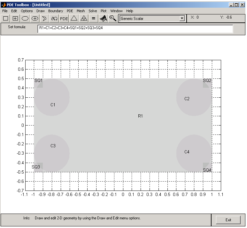The width and height of the screenshot is (247, 228).
Task: Open the Boundary menu
Action: tap(56, 11)
